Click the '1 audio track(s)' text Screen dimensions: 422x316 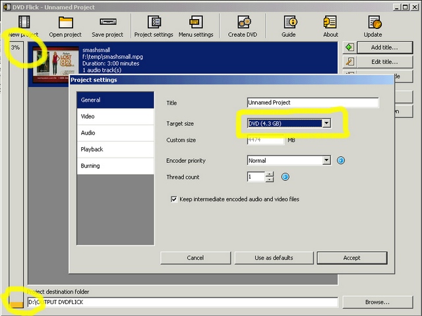coord(102,70)
